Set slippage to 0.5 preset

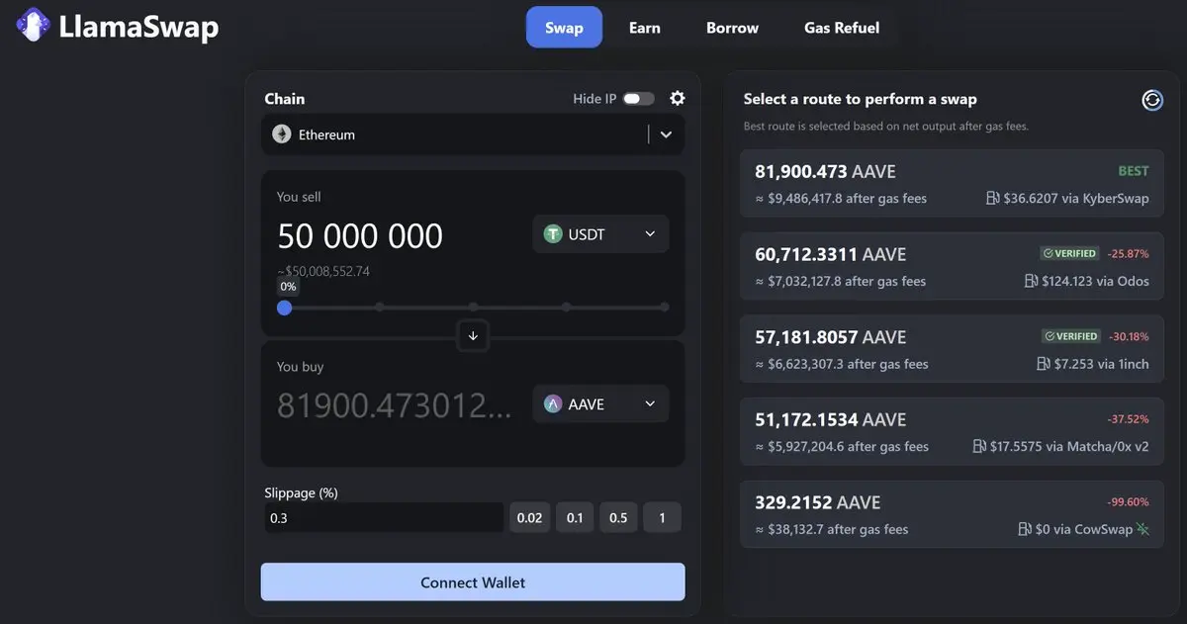pos(618,517)
